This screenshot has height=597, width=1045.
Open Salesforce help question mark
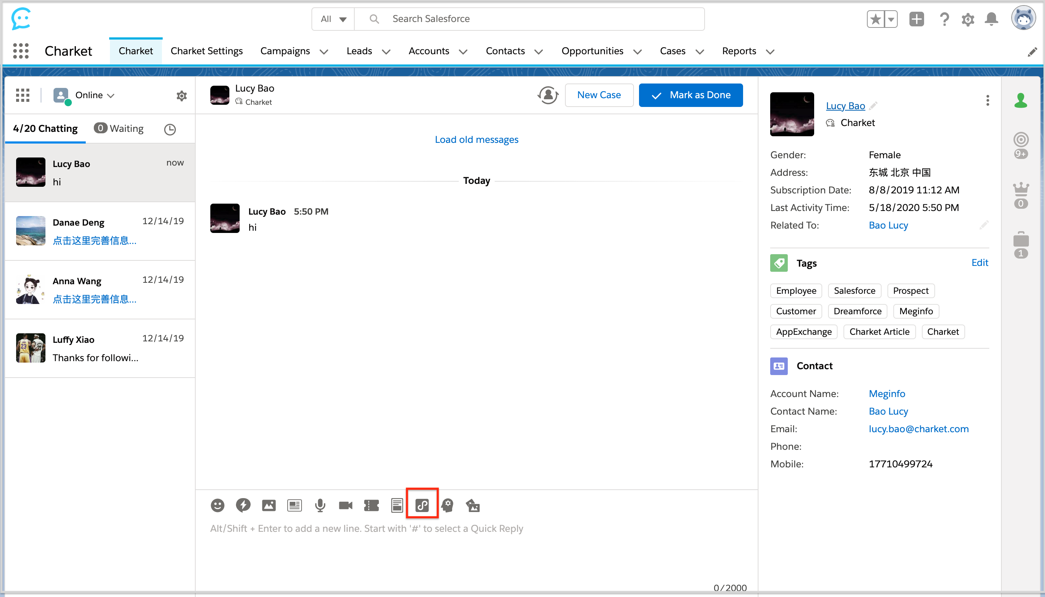point(944,19)
